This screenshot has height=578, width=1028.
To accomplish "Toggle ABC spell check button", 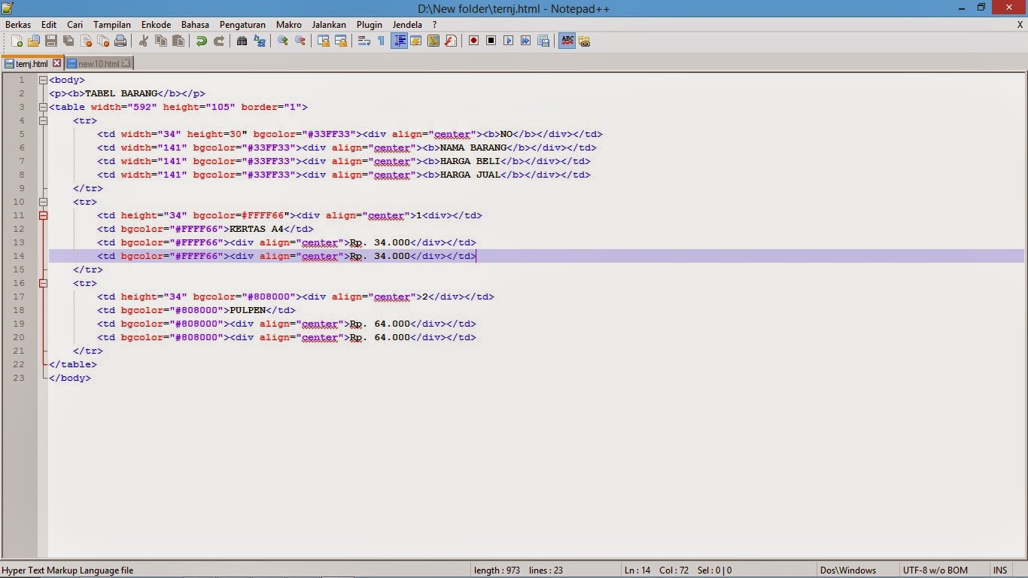I will click(x=567, y=41).
